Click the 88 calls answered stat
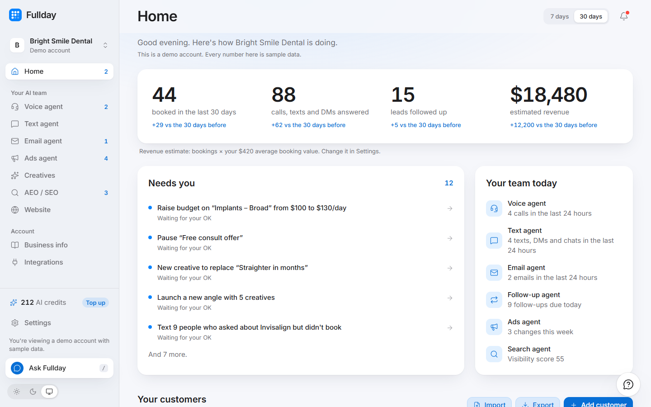Viewport: 651px width, 407px height. [283, 95]
